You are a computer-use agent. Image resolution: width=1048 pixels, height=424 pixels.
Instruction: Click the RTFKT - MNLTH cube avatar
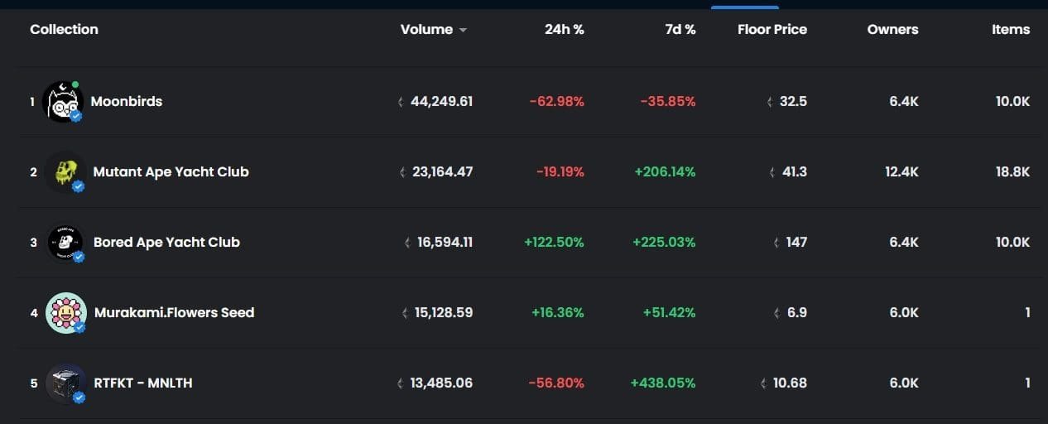click(x=65, y=383)
